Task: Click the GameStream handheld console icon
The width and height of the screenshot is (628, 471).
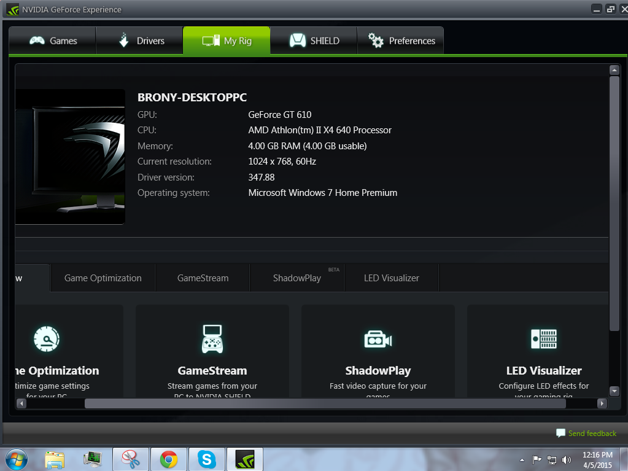Action: click(212, 339)
